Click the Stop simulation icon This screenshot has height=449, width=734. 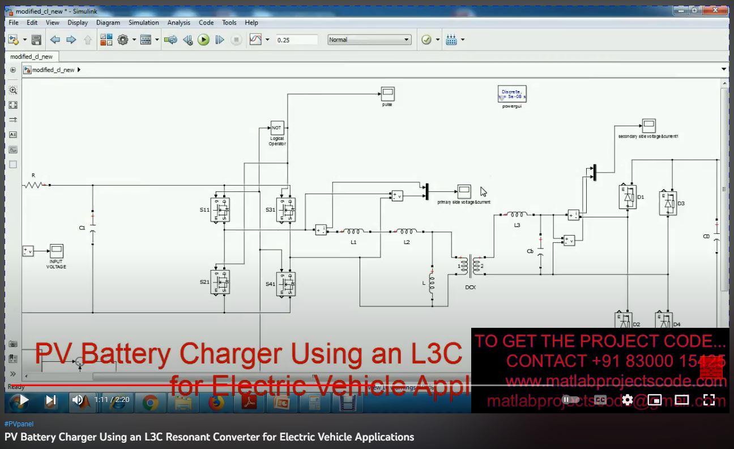237,40
